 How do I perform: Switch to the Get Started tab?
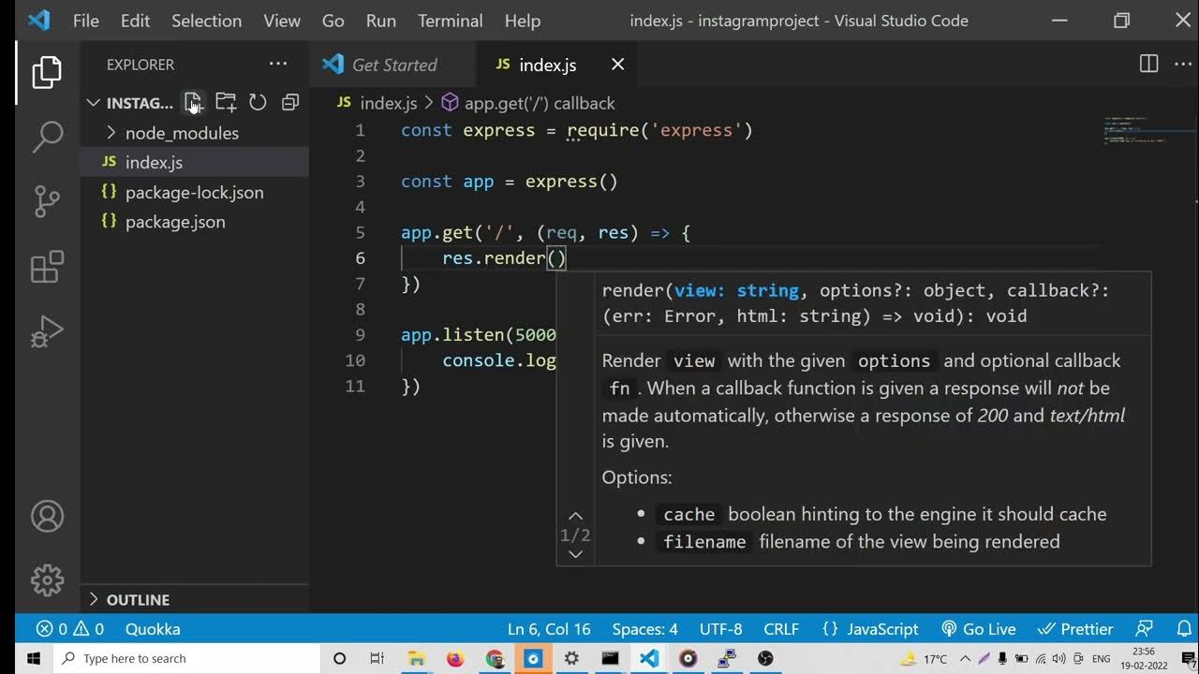coord(393,65)
